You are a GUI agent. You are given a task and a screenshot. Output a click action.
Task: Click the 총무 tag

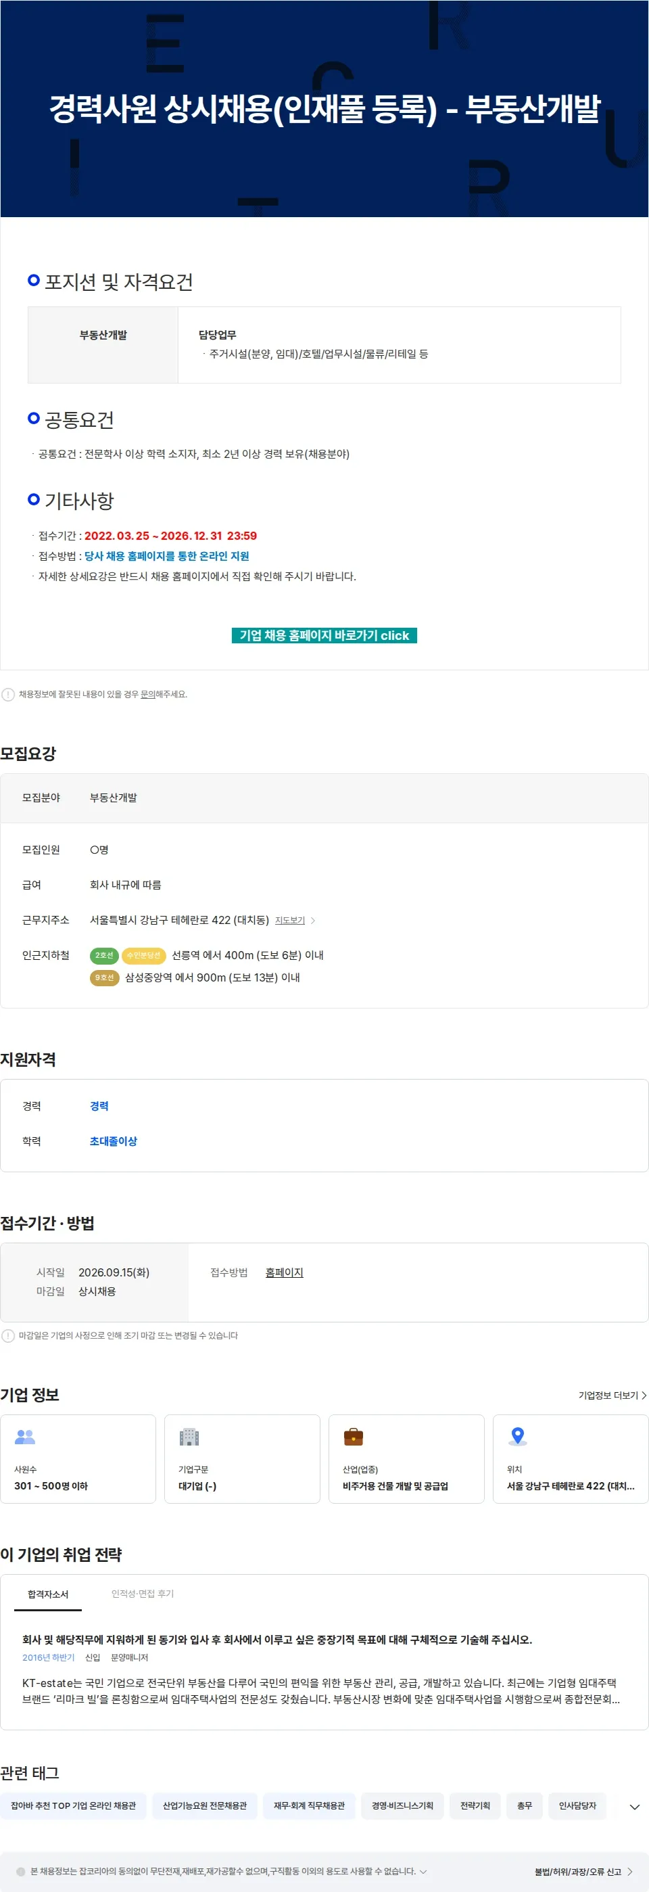(524, 1805)
